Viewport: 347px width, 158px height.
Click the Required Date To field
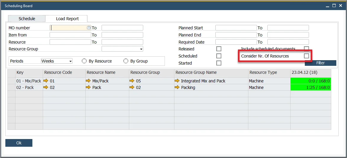point(288,42)
